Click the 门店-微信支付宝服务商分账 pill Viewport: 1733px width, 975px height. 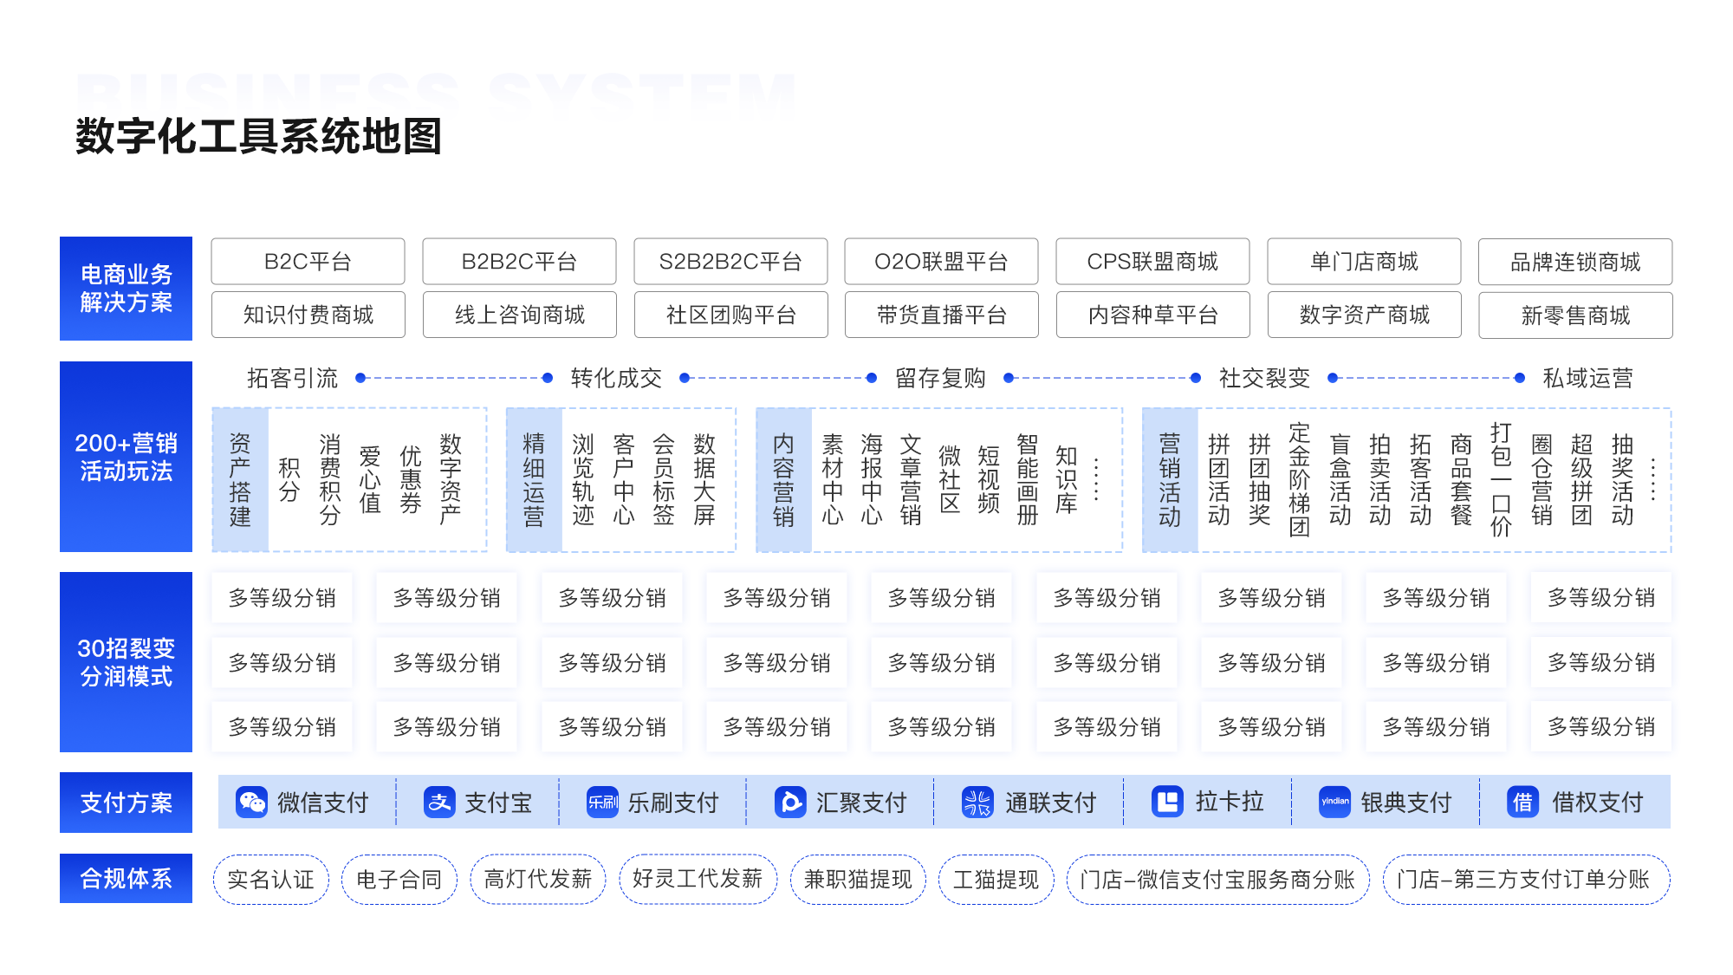(1218, 880)
